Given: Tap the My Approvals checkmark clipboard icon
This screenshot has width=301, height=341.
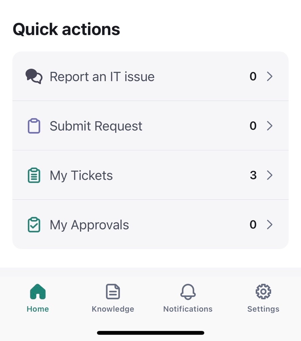Looking at the screenshot, I should 34,225.
